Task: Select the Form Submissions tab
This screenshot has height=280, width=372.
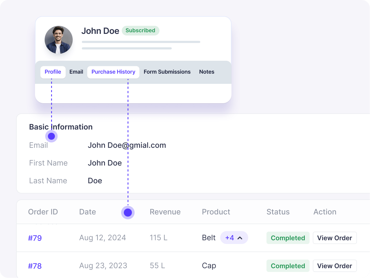Action: click(x=167, y=72)
